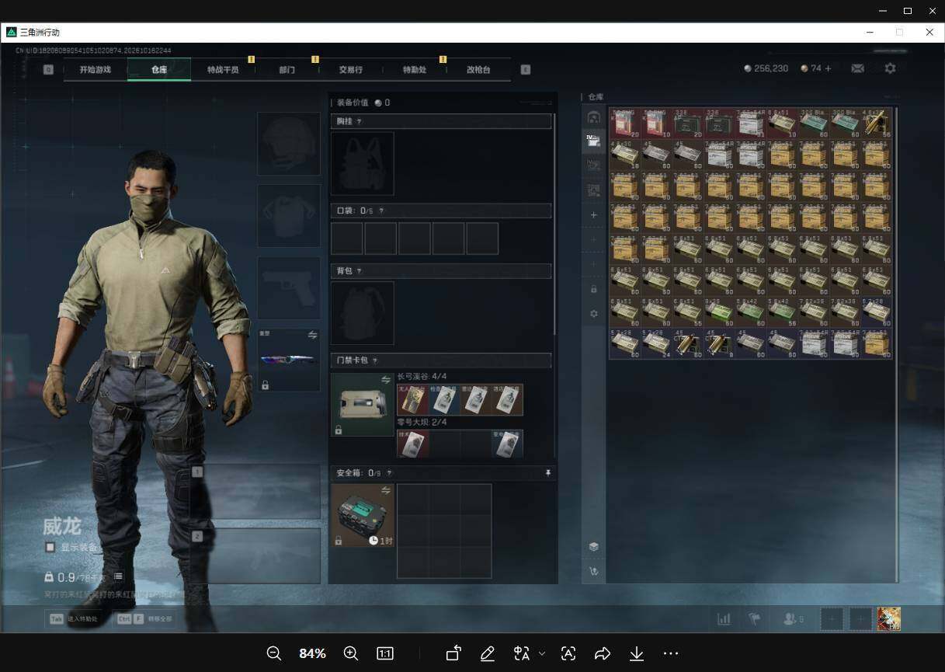This screenshot has width=945, height=672.
Task: Open the mail envelope icon
Action: 857,68
